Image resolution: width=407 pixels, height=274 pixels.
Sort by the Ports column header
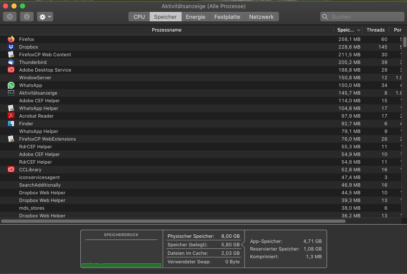(x=397, y=30)
